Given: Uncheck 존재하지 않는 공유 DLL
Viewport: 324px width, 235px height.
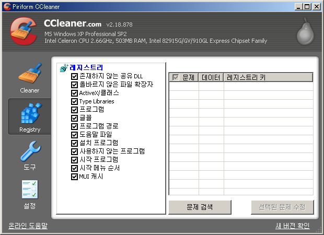Looking at the screenshot, I should click(x=74, y=76).
